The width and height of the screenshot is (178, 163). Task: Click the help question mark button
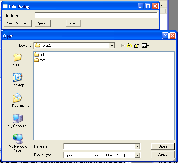pos(165,36)
